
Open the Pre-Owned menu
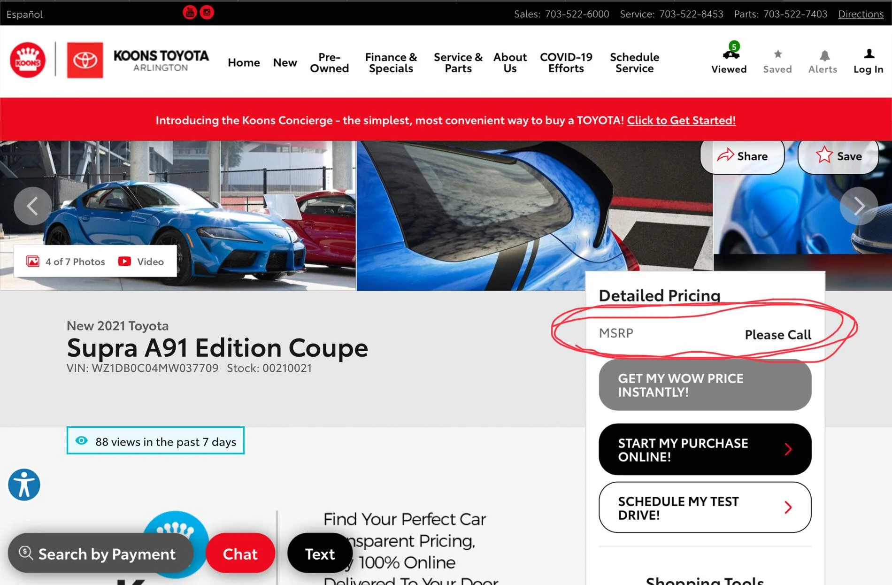330,62
